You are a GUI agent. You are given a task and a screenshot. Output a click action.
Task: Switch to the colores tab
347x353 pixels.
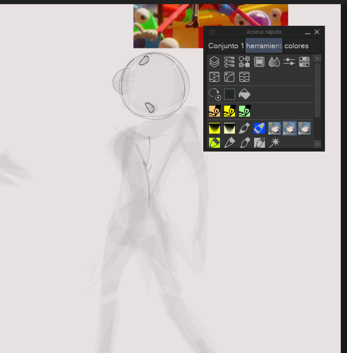point(302,46)
